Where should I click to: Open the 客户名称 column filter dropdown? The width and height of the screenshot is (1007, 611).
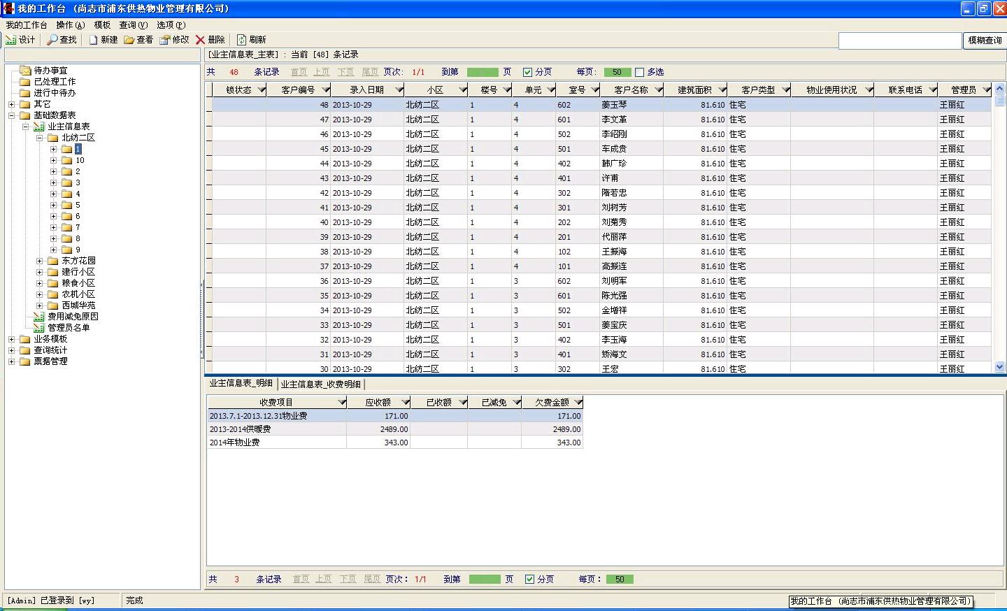[x=659, y=89]
